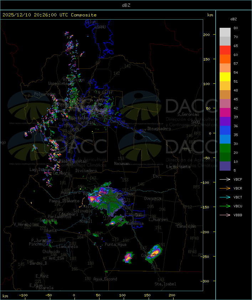This screenshot has width=252, height=300.
Task: Click the VBCR legend label
Action: click(x=238, y=188)
